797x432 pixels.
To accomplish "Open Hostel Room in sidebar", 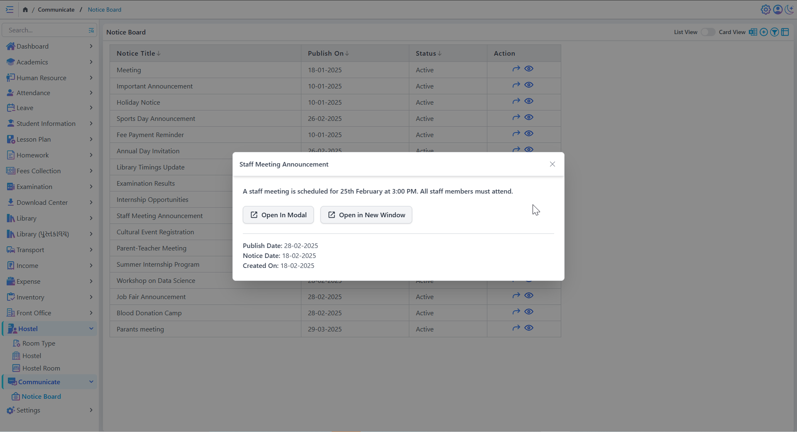I will point(41,368).
